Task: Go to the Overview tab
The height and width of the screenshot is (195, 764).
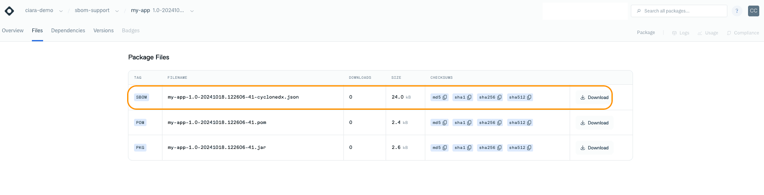Action: 13,31
